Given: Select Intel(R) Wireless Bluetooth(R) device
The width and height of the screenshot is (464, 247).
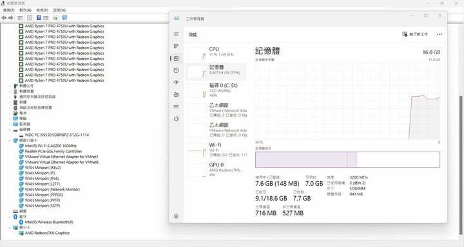Looking at the screenshot, I should 49,222.
